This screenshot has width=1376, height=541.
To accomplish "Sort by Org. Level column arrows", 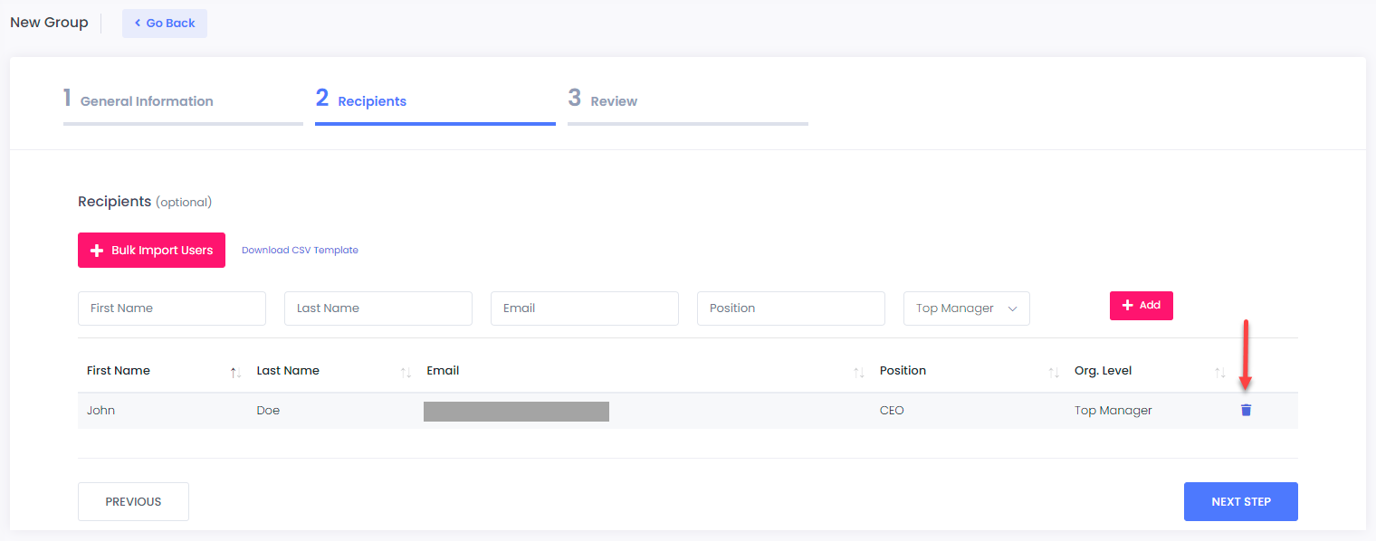I will tap(1220, 372).
